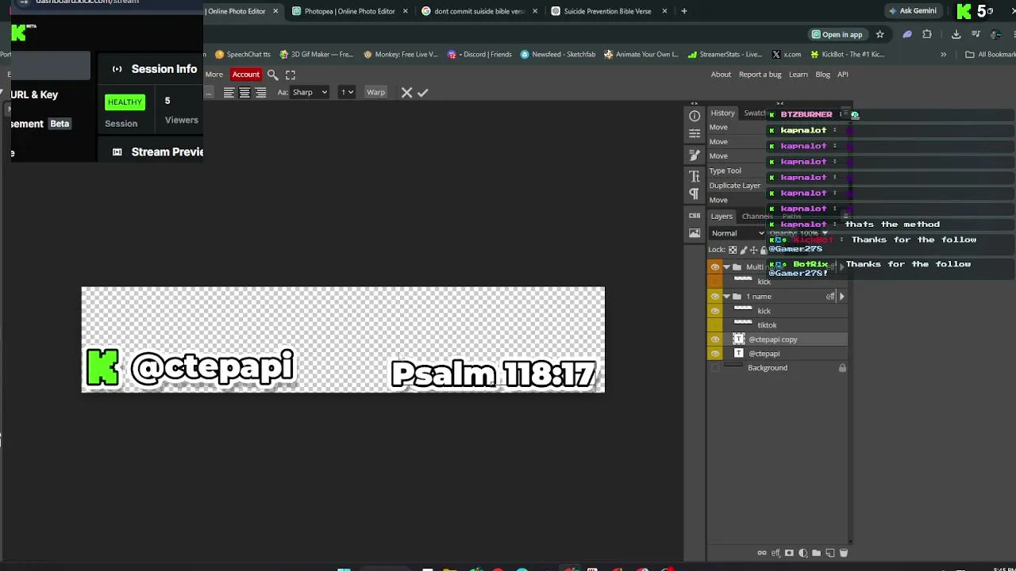Show more bookmarks chevron

[943, 55]
